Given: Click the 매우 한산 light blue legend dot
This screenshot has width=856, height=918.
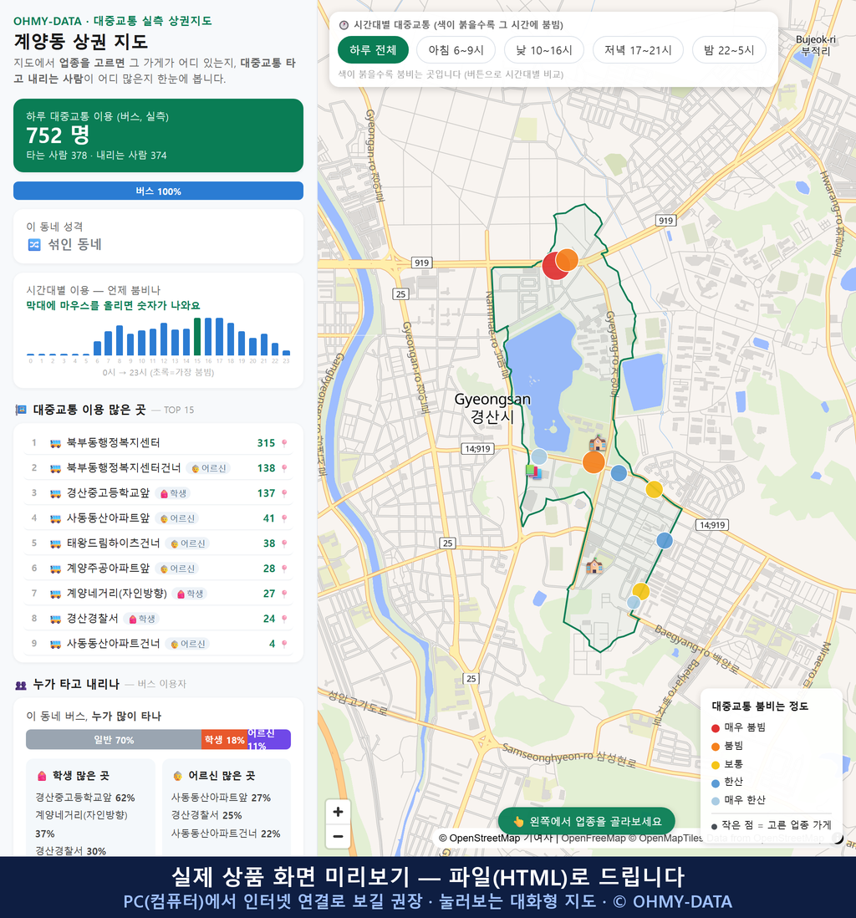Looking at the screenshot, I should pyautogui.click(x=715, y=801).
